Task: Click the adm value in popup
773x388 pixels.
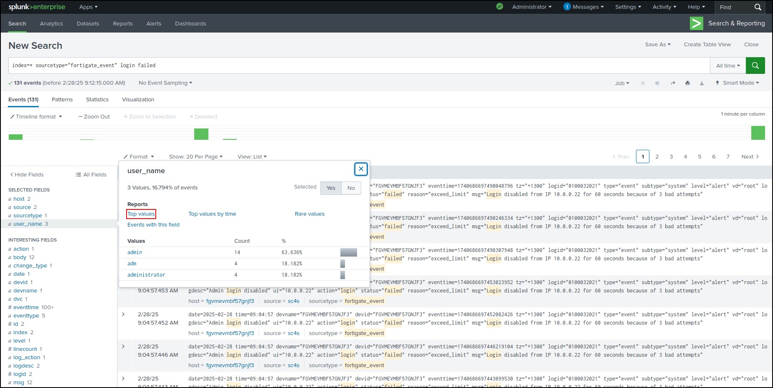Action: tap(132, 264)
